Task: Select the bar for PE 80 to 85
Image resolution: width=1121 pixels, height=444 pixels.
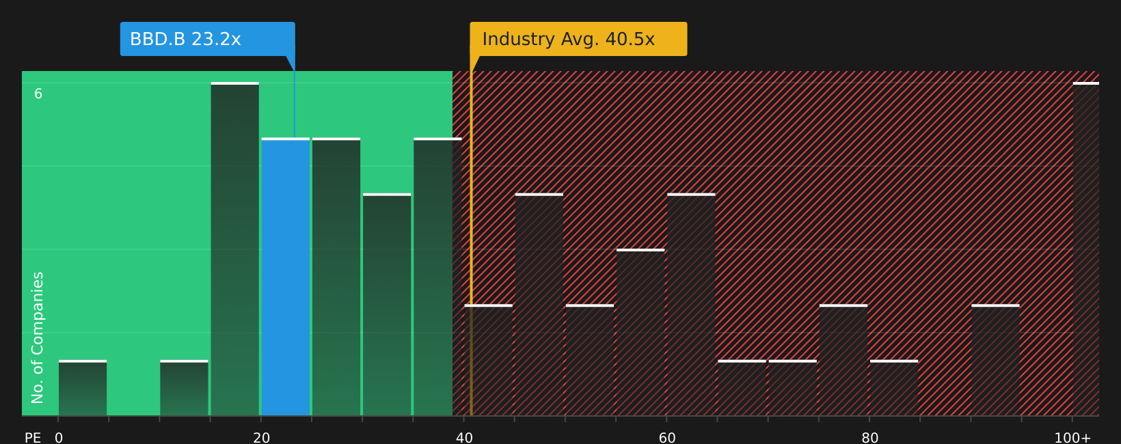Action: 894,388
